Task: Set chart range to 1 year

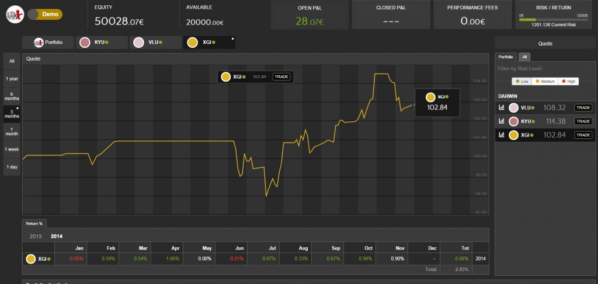Action: click(12, 78)
